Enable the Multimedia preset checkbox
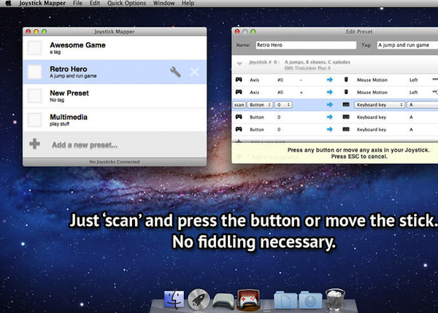The height and width of the screenshot is (313, 438). click(x=35, y=120)
